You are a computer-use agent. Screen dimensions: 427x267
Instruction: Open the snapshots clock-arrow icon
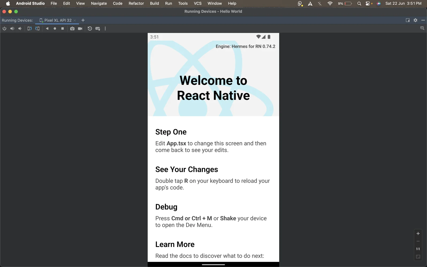[x=90, y=29]
